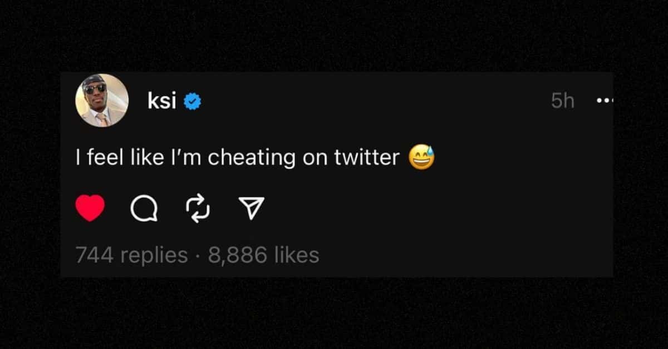Open the three-dot more options menu
Viewport: 668px width, 349px height.
coord(604,101)
